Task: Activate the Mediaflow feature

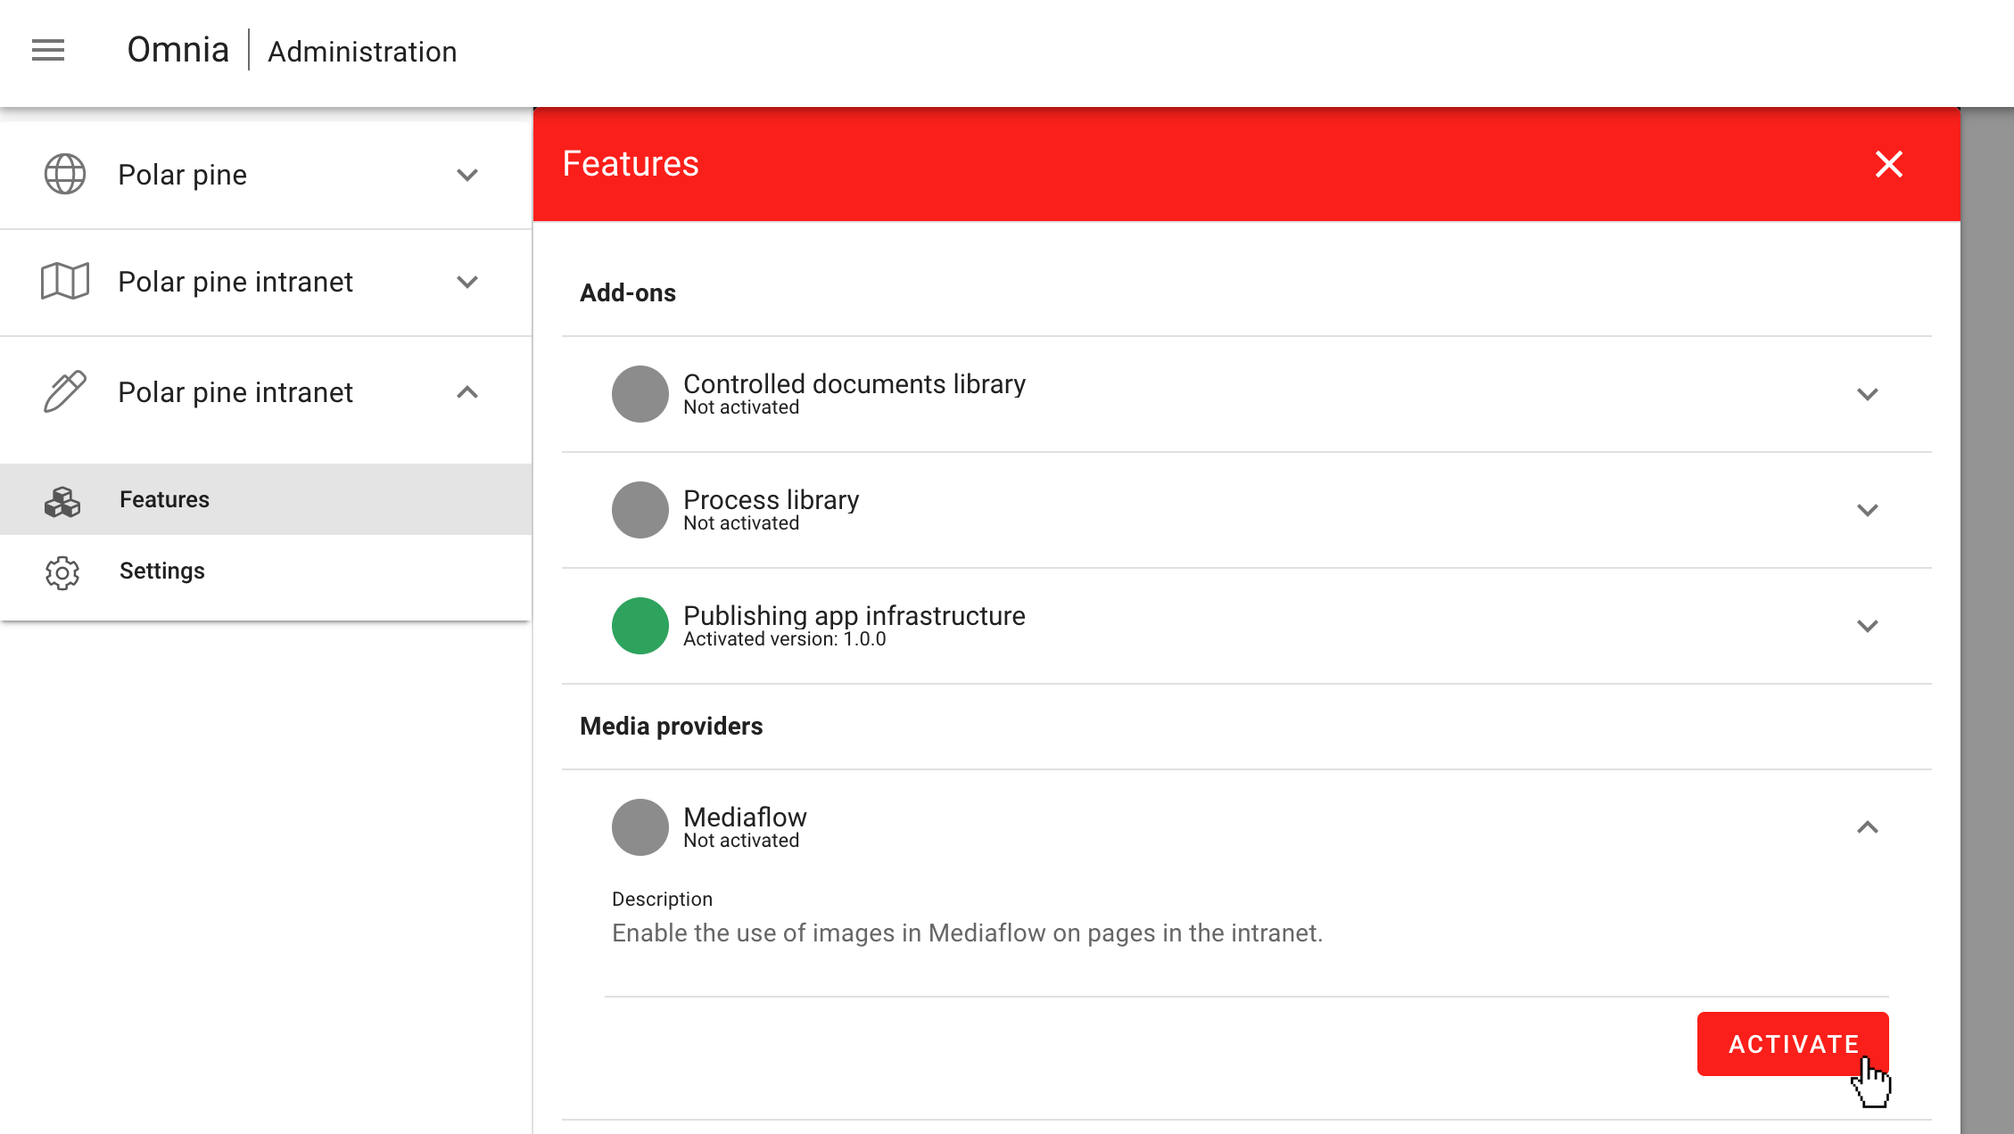Action: [x=1793, y=1044]
